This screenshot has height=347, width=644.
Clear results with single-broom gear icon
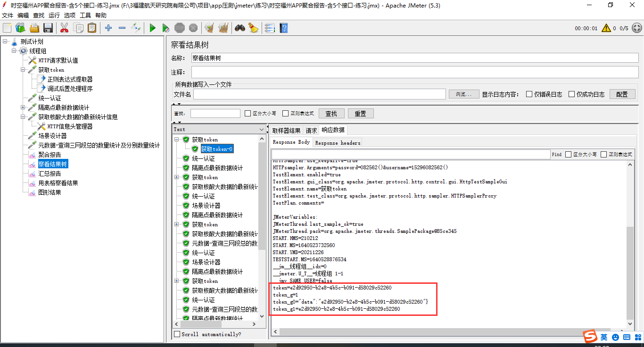pyautogui.click(x=209, y=28)
